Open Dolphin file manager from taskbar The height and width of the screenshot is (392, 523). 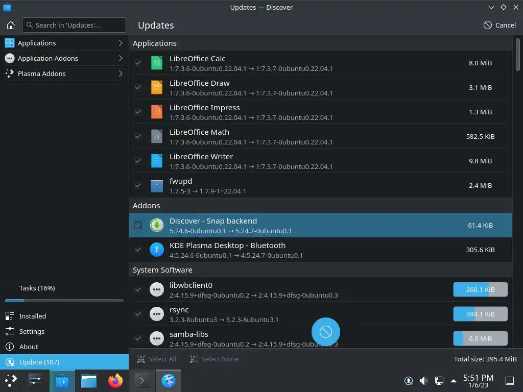[89, 380]
